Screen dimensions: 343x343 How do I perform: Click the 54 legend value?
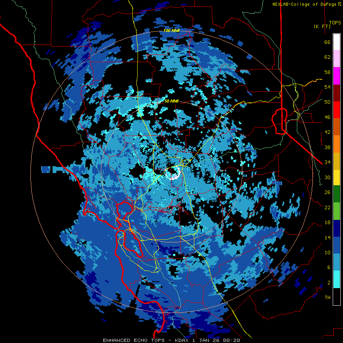(x=327, y=87)
